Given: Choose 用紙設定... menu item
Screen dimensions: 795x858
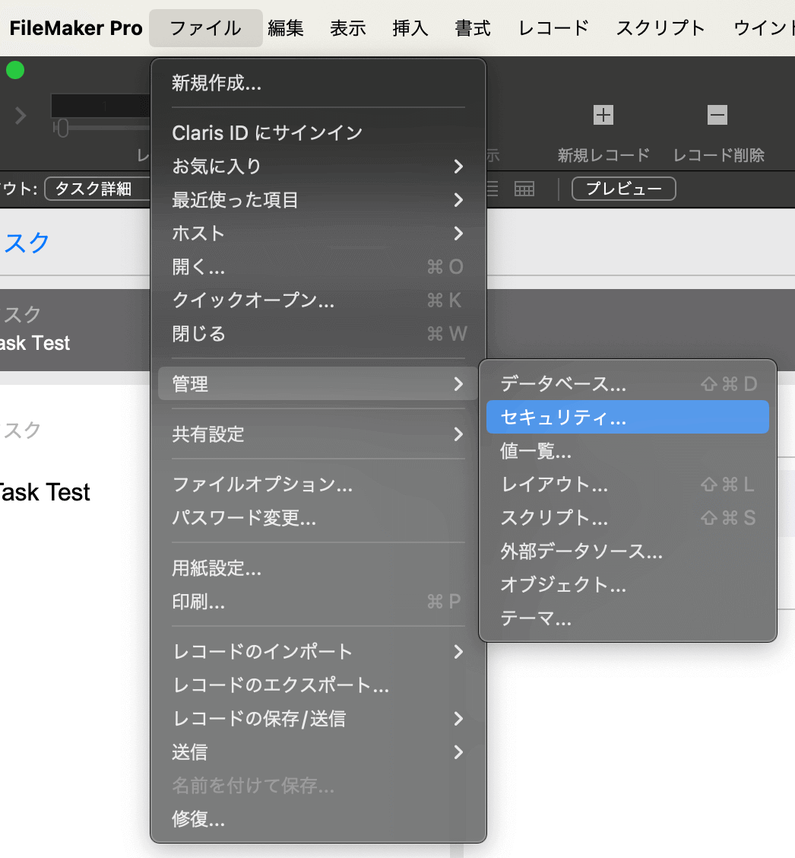Looking at the screenshot, I should pos(318,568).
